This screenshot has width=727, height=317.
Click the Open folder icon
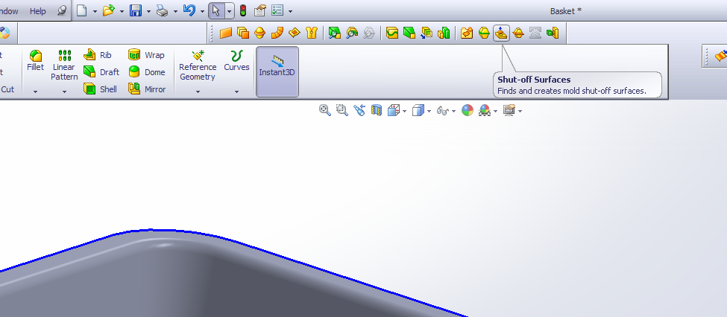tap(109, 10)
